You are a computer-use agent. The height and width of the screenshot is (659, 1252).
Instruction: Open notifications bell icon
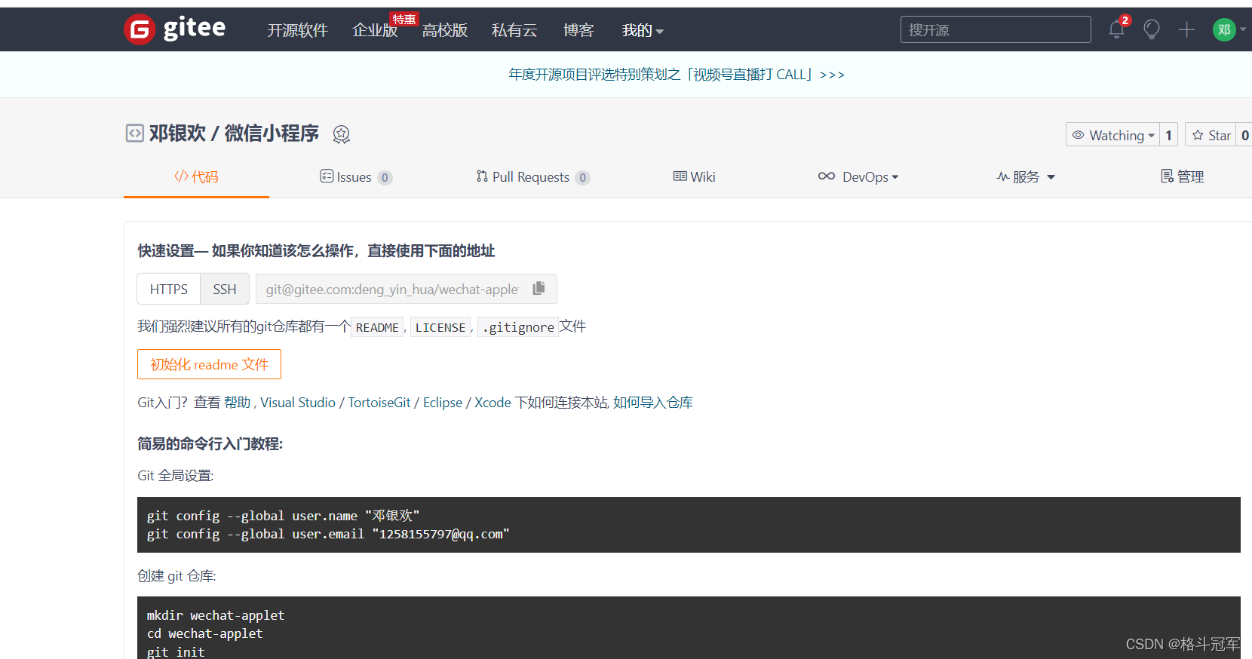coord(1117,29)
